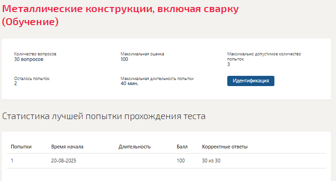
Task: Click the 30 вопросов value
Action: coord(29,59)
